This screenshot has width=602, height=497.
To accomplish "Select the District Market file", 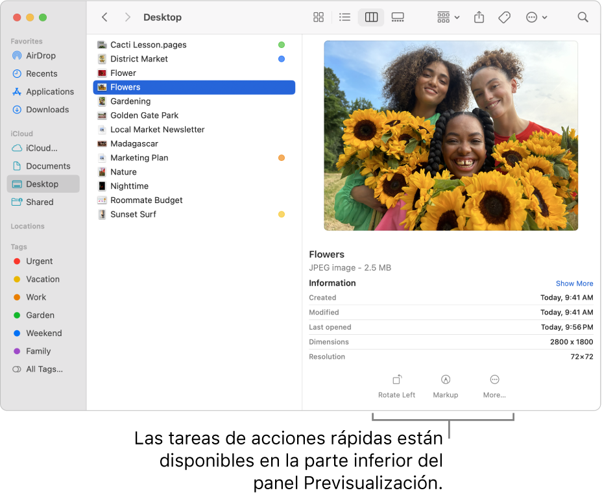I will pyautogui.click(x=194, y=59).
